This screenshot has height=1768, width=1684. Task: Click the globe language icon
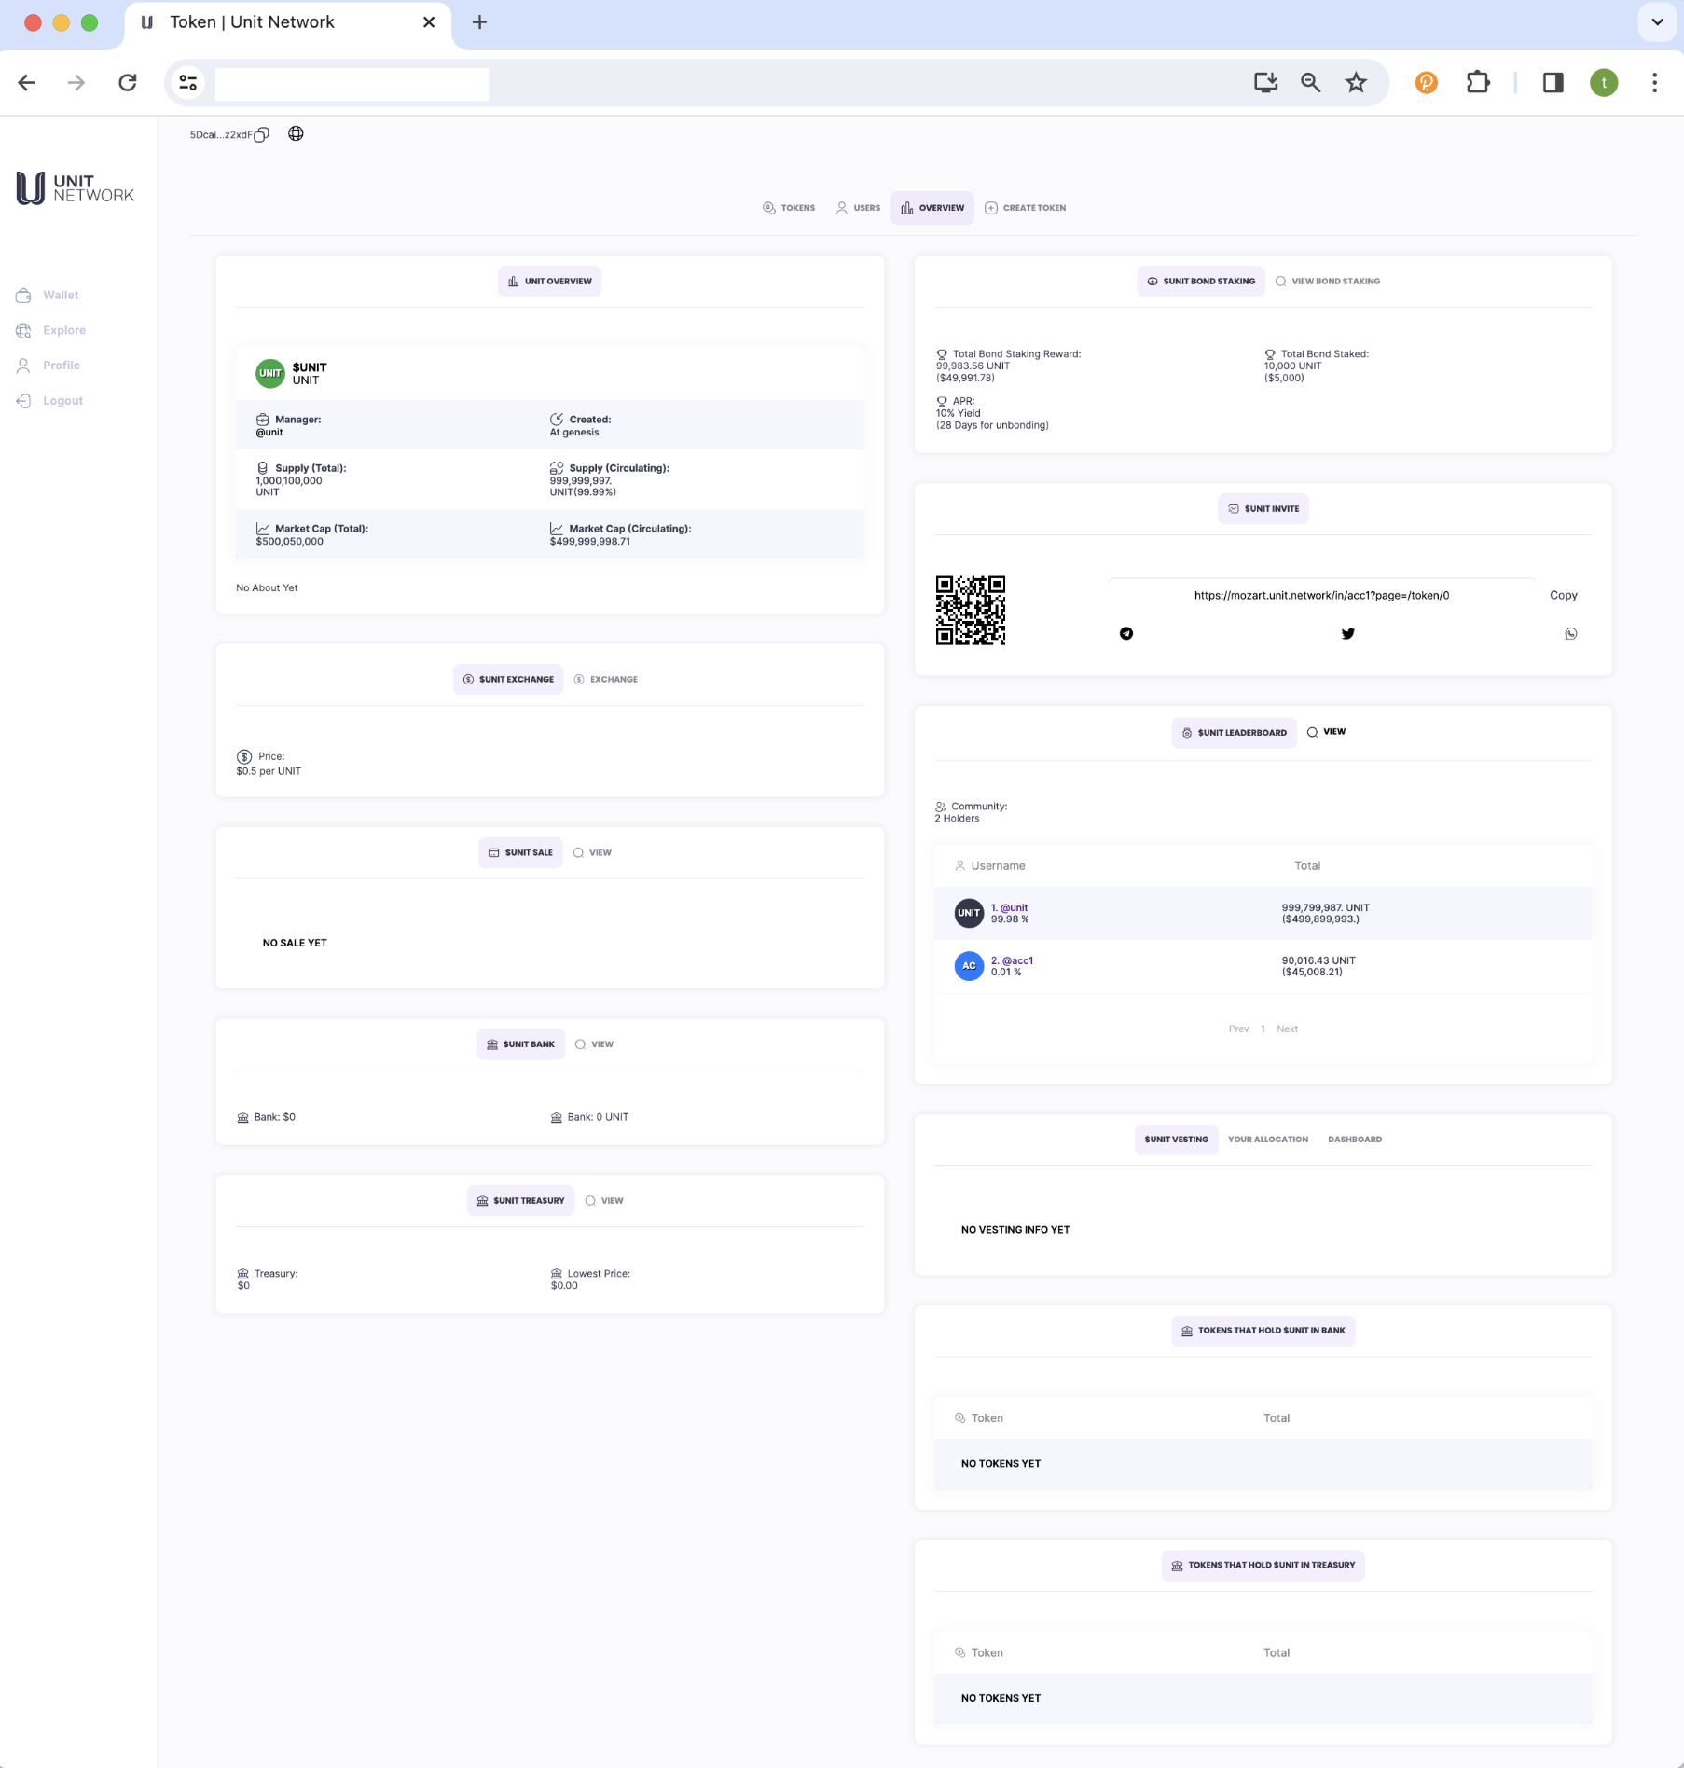[296, 133]
